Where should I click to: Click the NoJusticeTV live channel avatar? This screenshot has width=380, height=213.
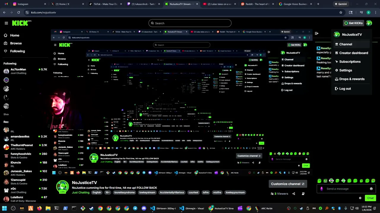(x=63, y=187)
